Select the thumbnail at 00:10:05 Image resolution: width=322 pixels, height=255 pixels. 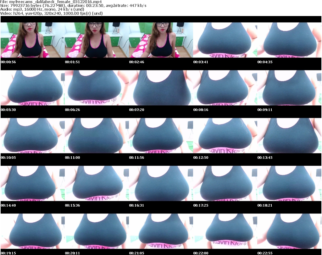(33, 136)
